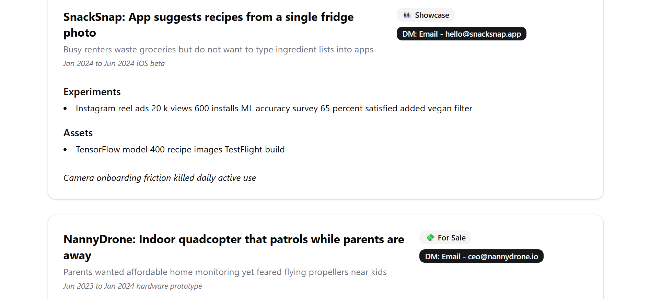Click the Assets section heading
The height and width of the screenshot is (299, 650).
(78, 133)
